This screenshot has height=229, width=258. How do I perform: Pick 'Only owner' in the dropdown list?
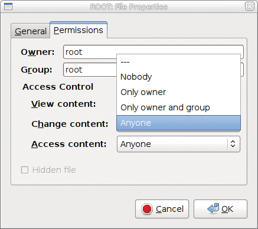coord(178,92)
